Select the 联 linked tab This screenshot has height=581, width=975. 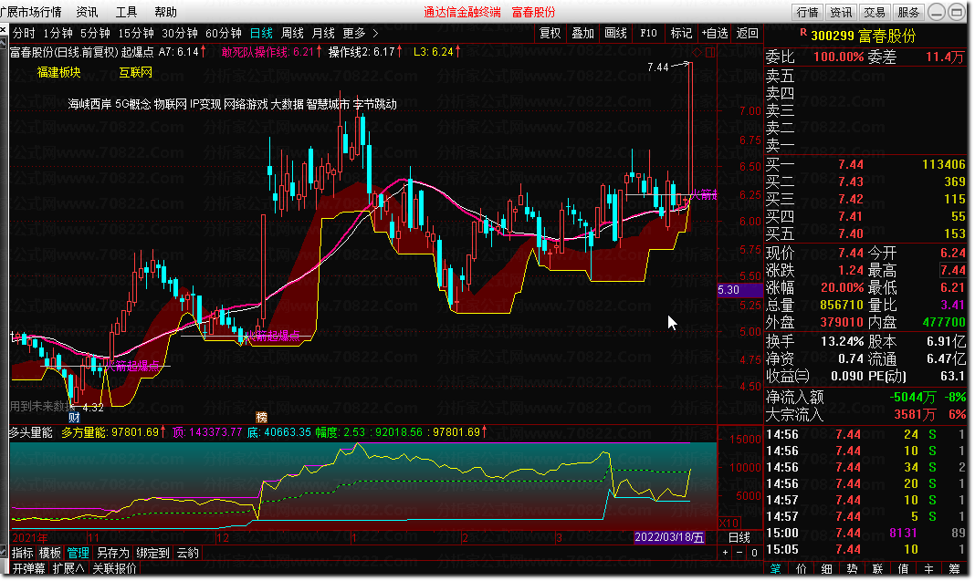click(877, 568)
